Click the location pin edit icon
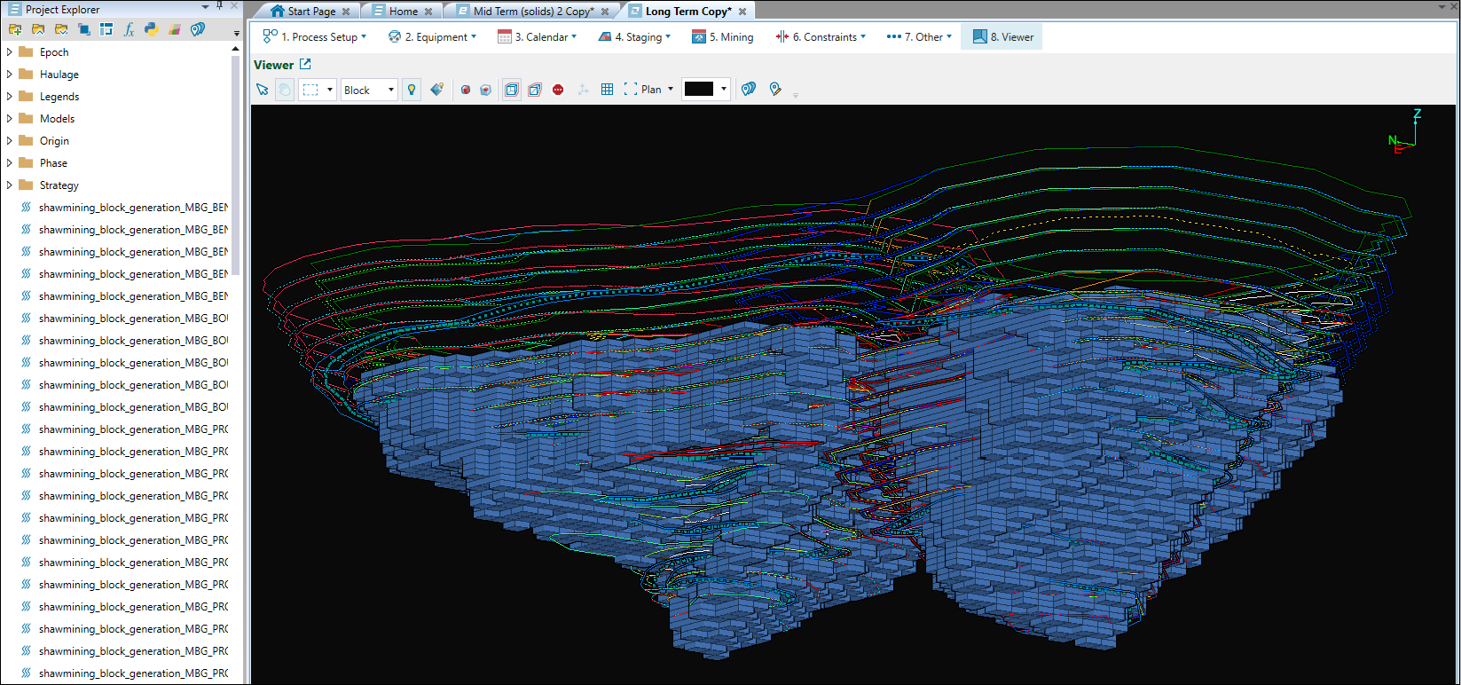The height and width of the screenshot is (685, 1461). (x=775, y=90)
